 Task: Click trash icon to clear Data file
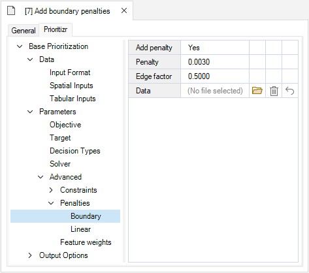click(274, 91)
